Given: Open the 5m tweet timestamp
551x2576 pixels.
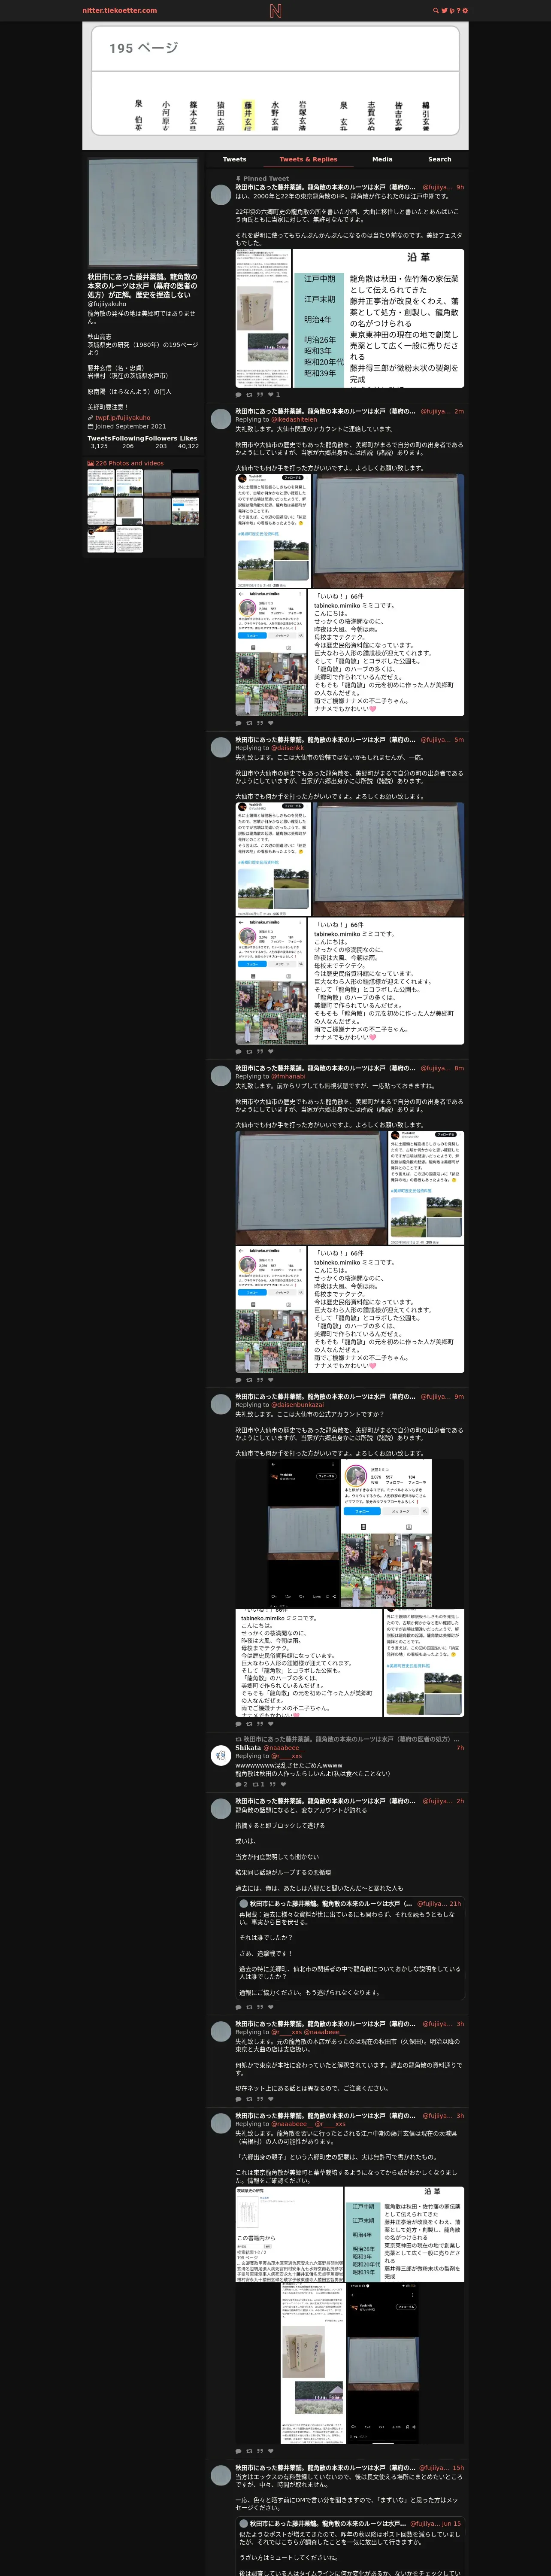Looking at the screenshot, I should 459,740.
